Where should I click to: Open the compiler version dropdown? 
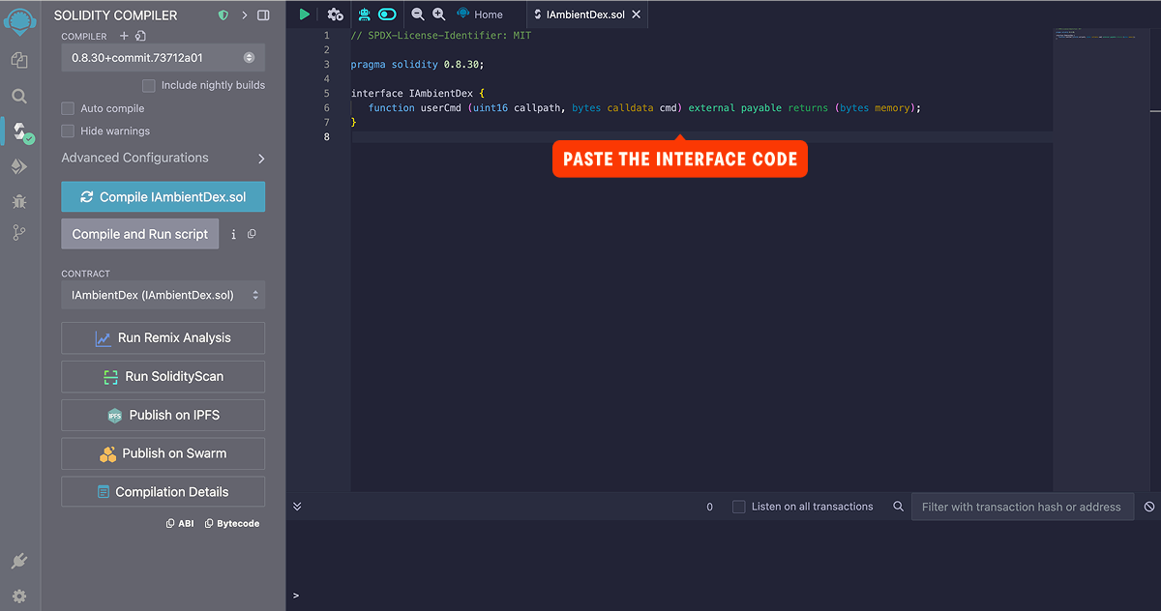[163, 58]
